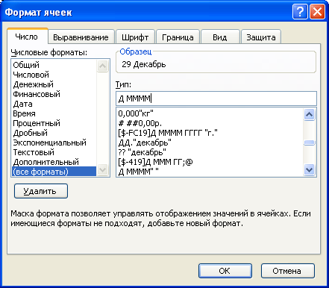Click the up arrow of category list scrollbar
This screenshot has width=329, height=288.
(x=102, y=66)
